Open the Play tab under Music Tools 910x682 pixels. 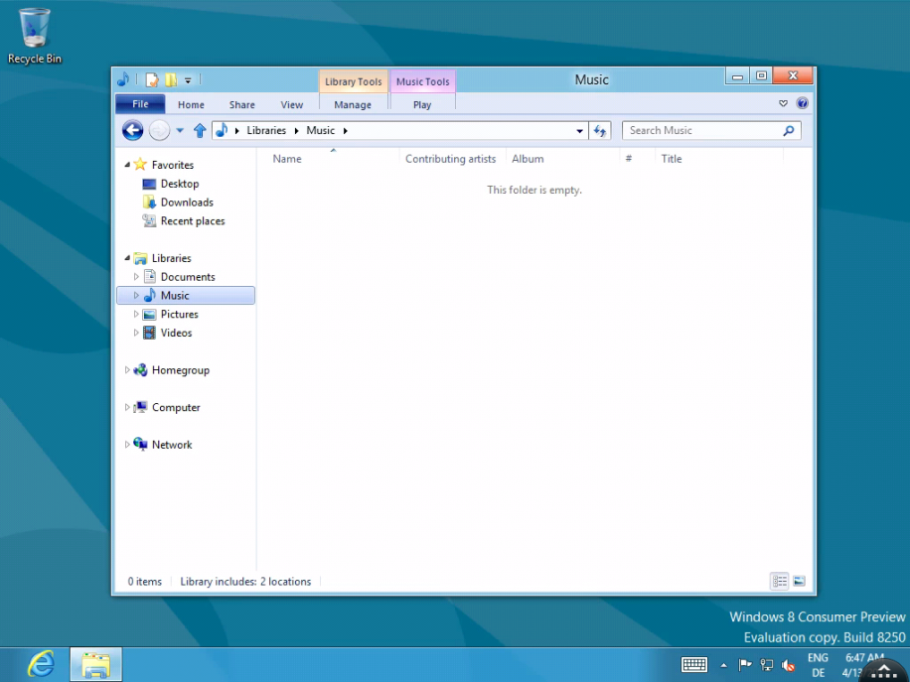pos(422,105)
